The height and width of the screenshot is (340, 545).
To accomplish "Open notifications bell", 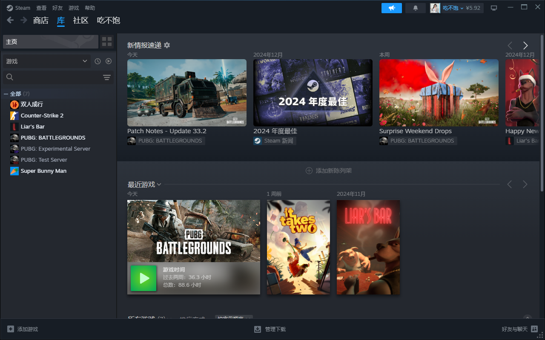I will pos(416,8).
